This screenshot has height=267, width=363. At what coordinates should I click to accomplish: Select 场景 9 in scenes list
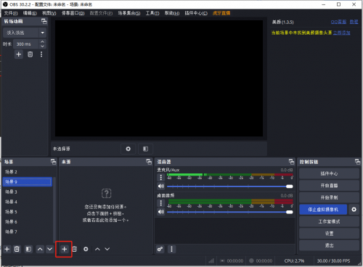tap(28, 181)
